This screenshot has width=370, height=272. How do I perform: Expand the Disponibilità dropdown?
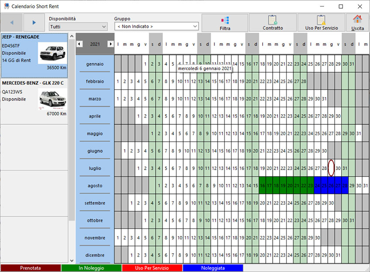click(x=78, y=27)
